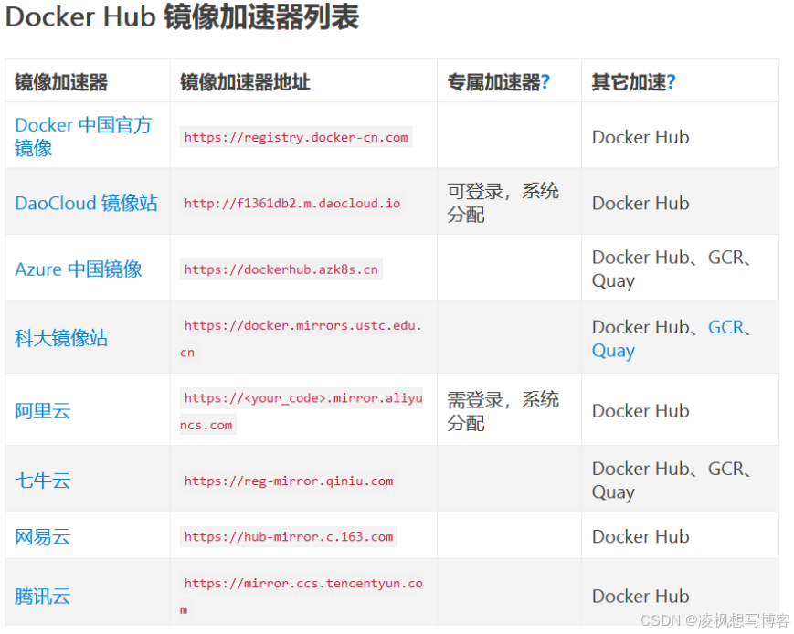
Task: Click the 专属加速器 column header text
Action: click(493, 82)
